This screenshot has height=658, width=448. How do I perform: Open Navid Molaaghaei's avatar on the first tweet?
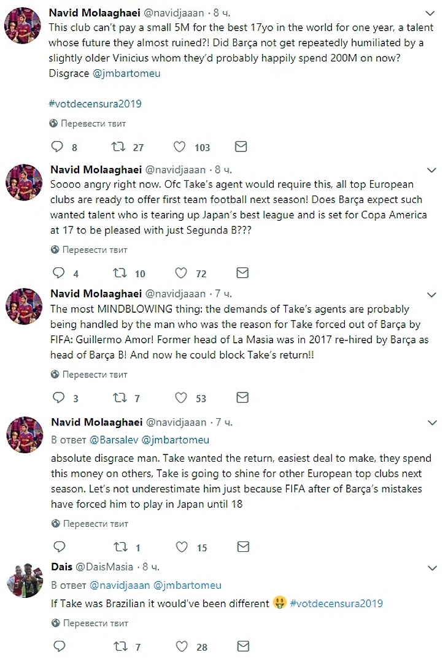tap(23, 27)
